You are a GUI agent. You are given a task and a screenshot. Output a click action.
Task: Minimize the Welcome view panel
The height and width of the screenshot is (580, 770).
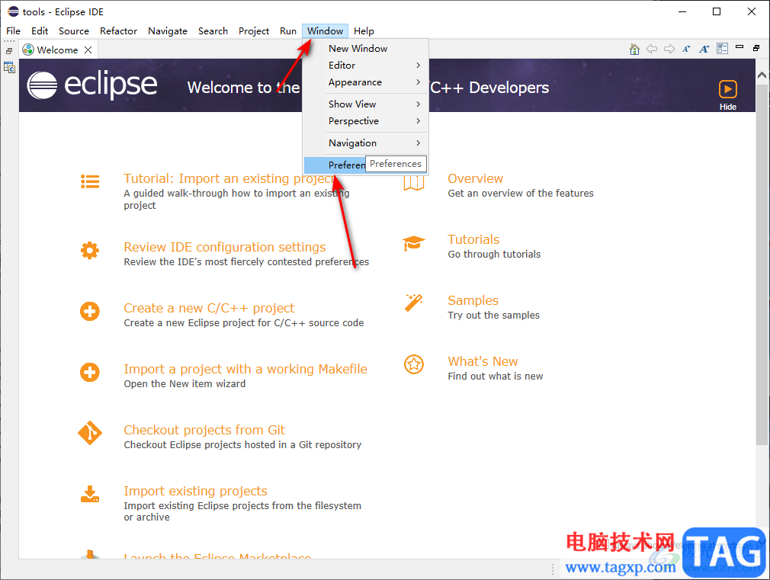[x=740, y=46]
